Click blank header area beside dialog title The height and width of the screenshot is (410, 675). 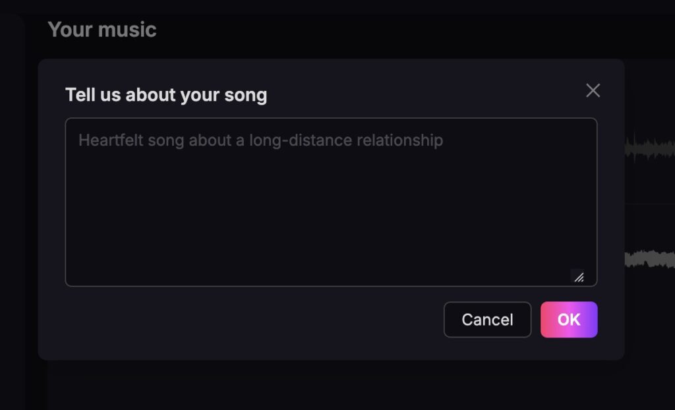pyautogui.click(x=422, y=92)
